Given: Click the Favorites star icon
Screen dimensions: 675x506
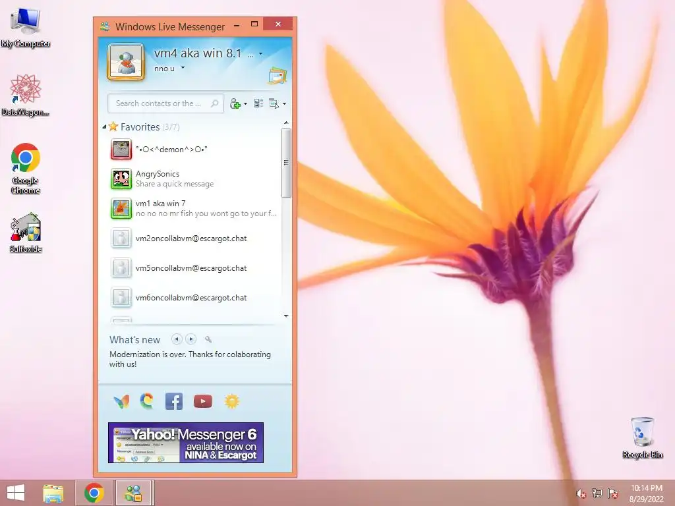Looking at the screenshot, I should (113, 126).
